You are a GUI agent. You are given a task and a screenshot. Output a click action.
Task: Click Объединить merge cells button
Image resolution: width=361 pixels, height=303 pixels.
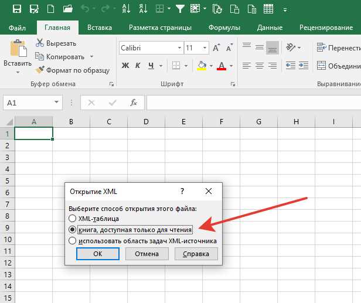click(x=339, y=66)
